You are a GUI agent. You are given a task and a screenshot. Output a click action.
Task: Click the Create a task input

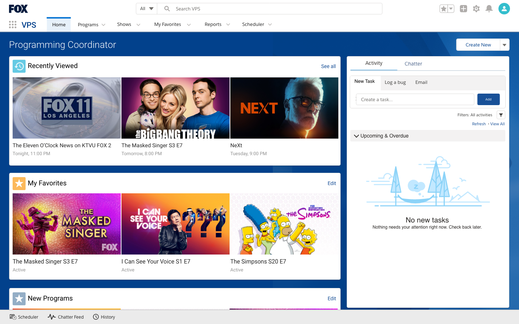(415, 99)
